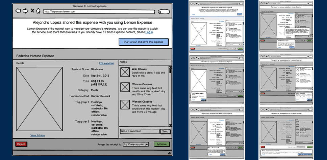Focus the Write a comment field
327x160 pixels.
(140, 131)
